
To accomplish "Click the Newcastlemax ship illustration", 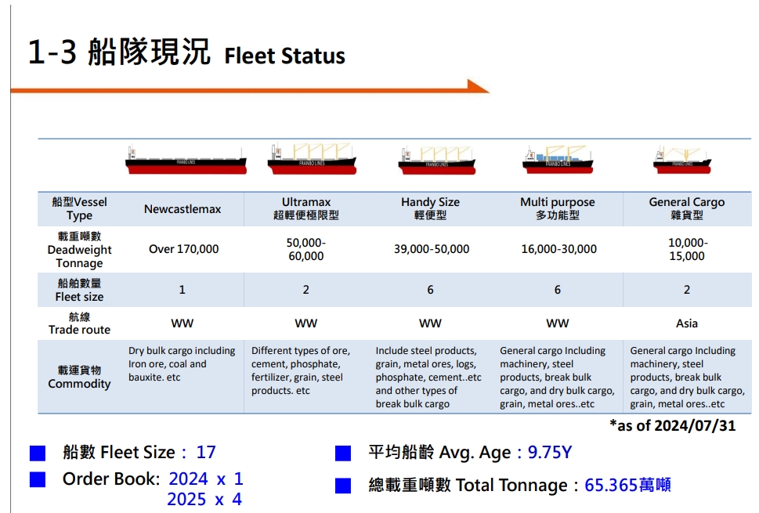I will (x=186, y=161).
